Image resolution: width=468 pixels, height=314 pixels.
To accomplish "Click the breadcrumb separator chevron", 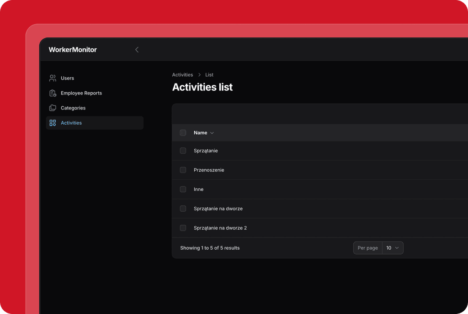I will [x=199, y=75].
